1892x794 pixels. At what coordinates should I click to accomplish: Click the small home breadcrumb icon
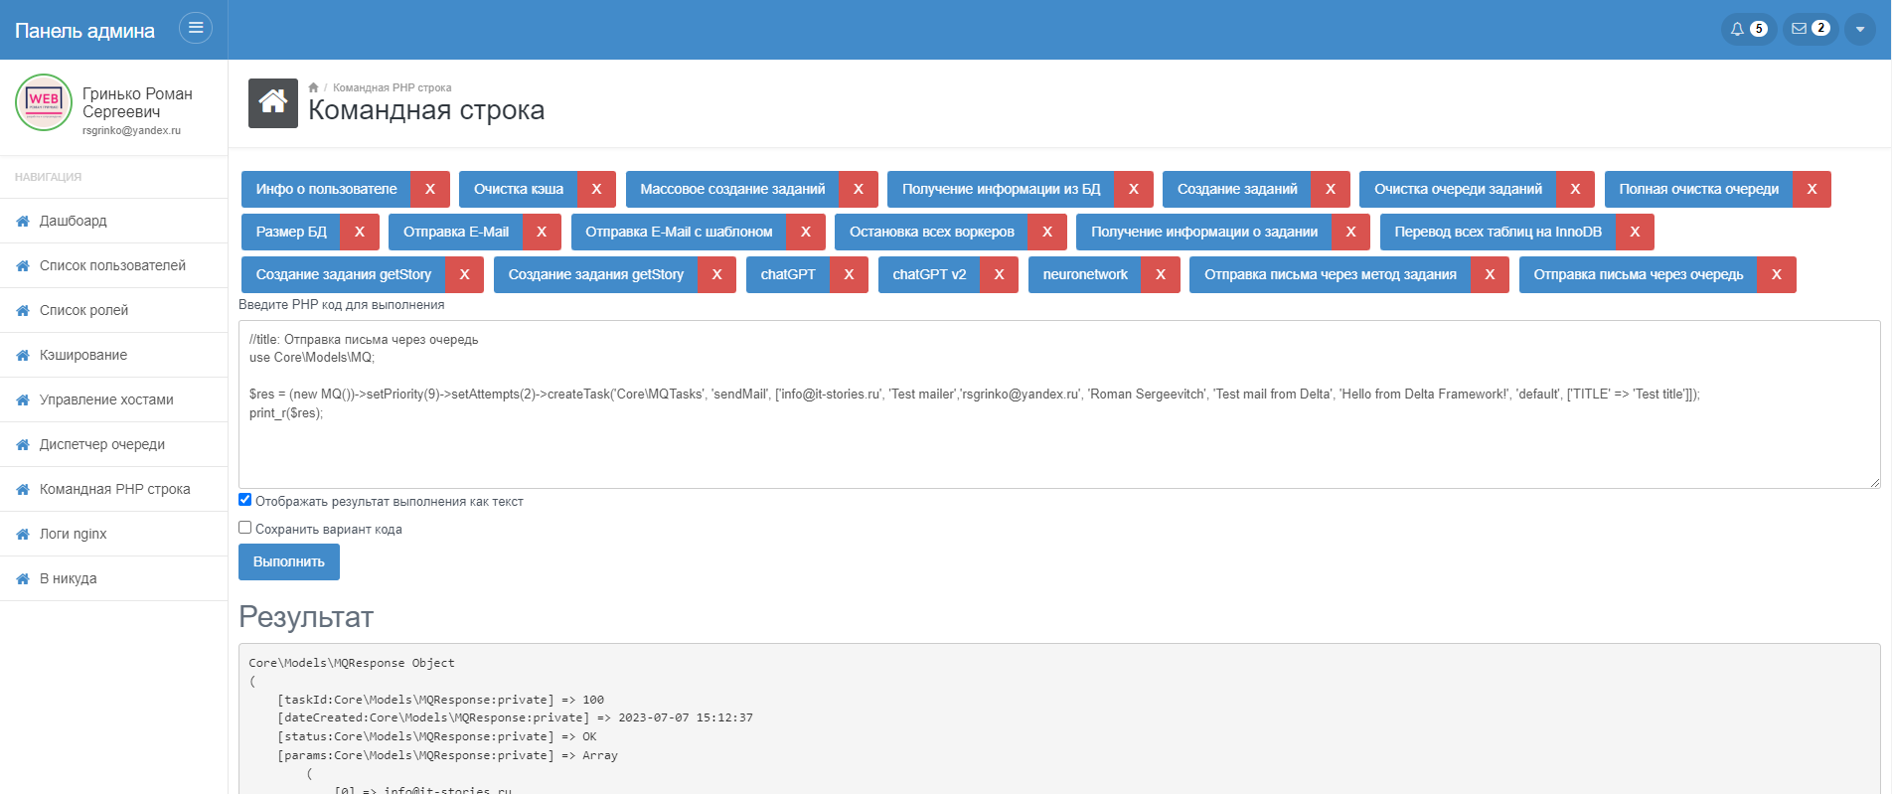click(x=313, y=87)
